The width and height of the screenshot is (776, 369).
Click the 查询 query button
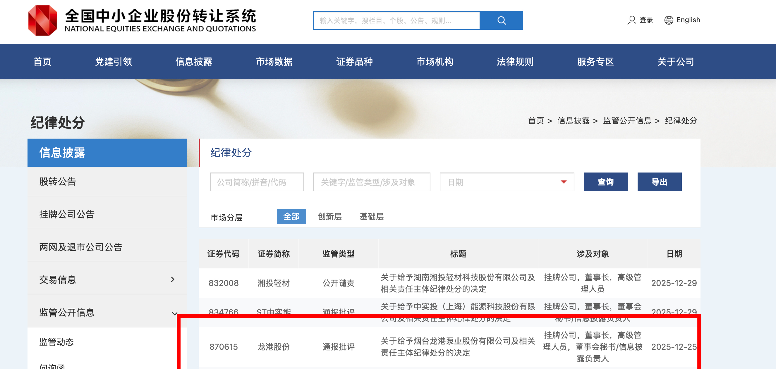pos(605,182)
